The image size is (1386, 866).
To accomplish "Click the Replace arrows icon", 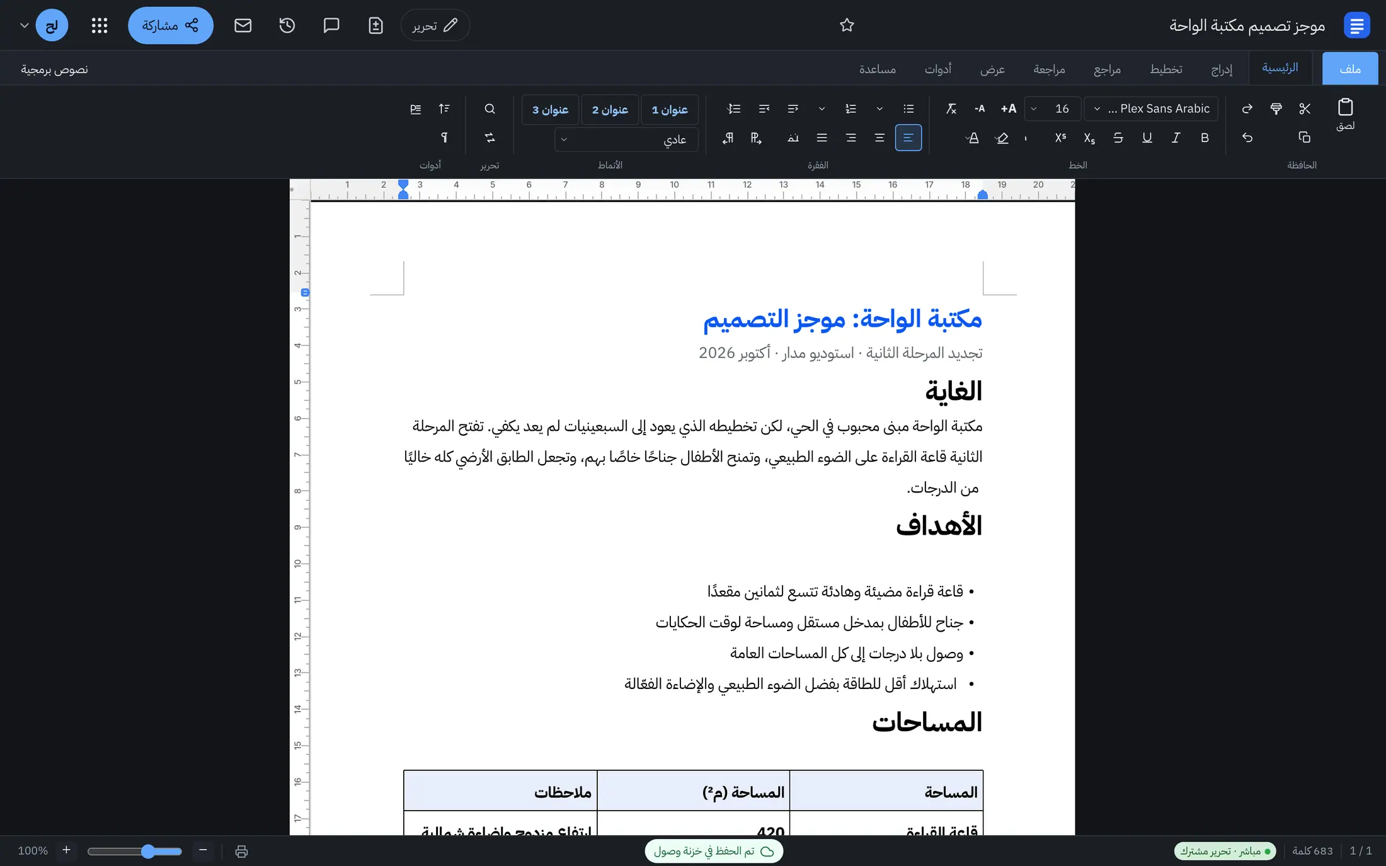I will click(490, 137).
